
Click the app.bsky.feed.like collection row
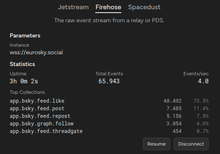point(109,101)
